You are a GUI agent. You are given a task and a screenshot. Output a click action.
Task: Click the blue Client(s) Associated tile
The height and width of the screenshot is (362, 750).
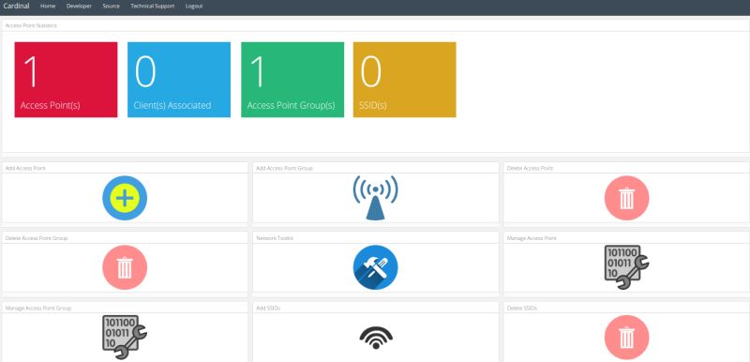[179, 80]
